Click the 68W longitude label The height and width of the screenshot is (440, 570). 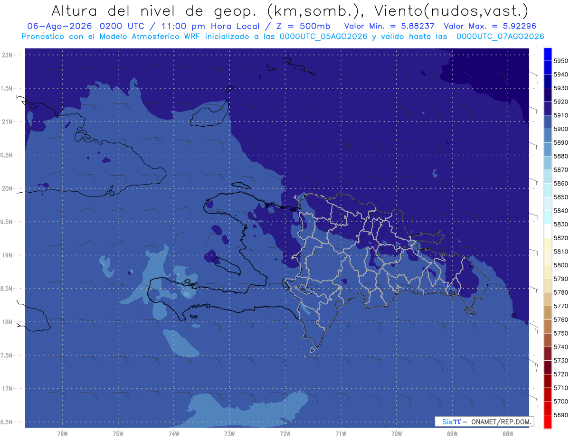click(508, 434)
